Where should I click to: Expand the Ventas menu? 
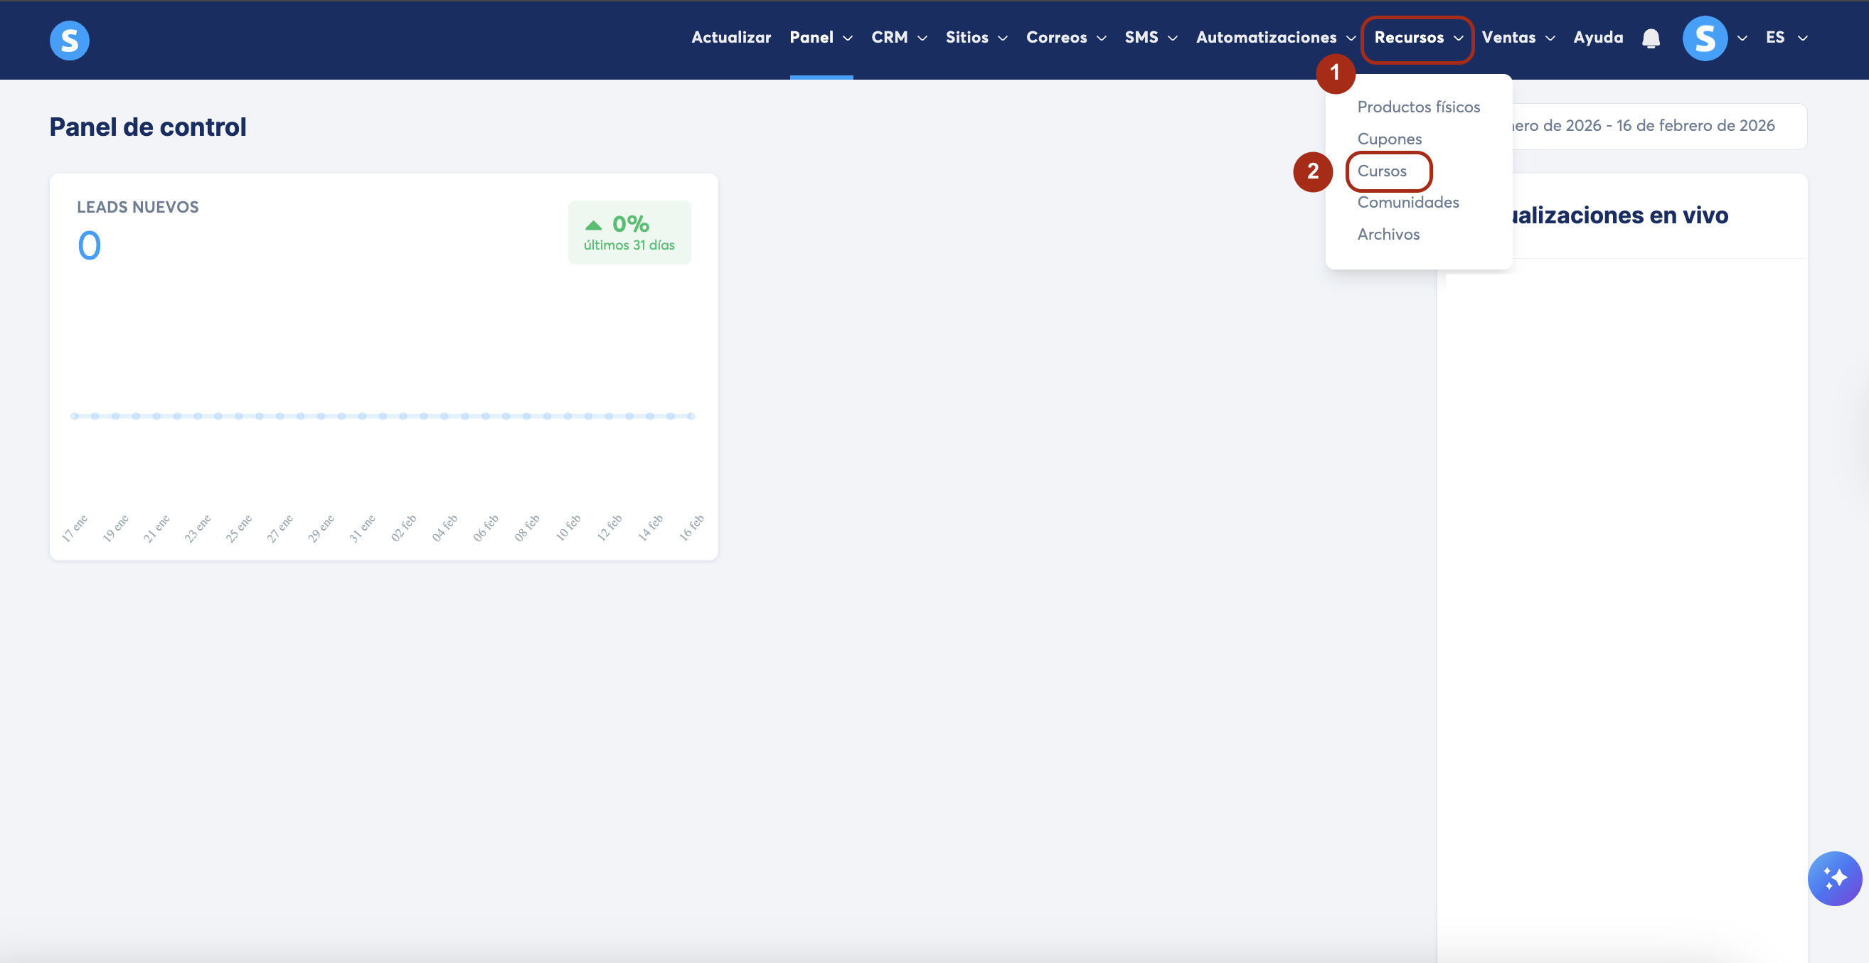tap(1517, 38)
